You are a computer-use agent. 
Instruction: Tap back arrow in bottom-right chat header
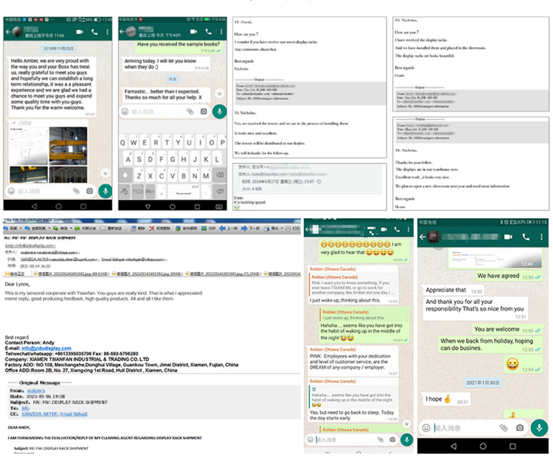[424, 237]
